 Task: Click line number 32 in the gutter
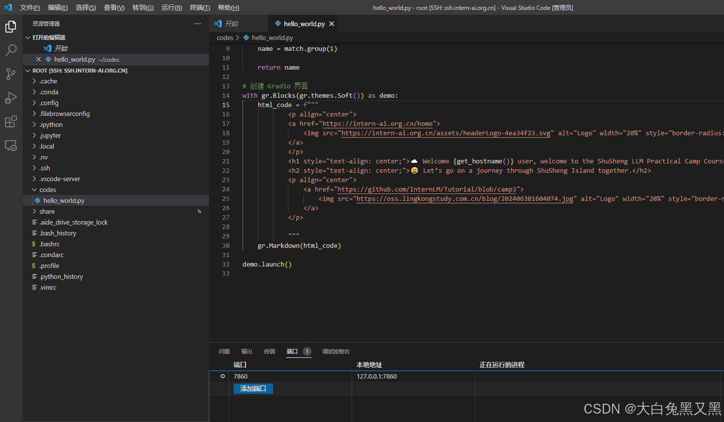pos(226,264)
